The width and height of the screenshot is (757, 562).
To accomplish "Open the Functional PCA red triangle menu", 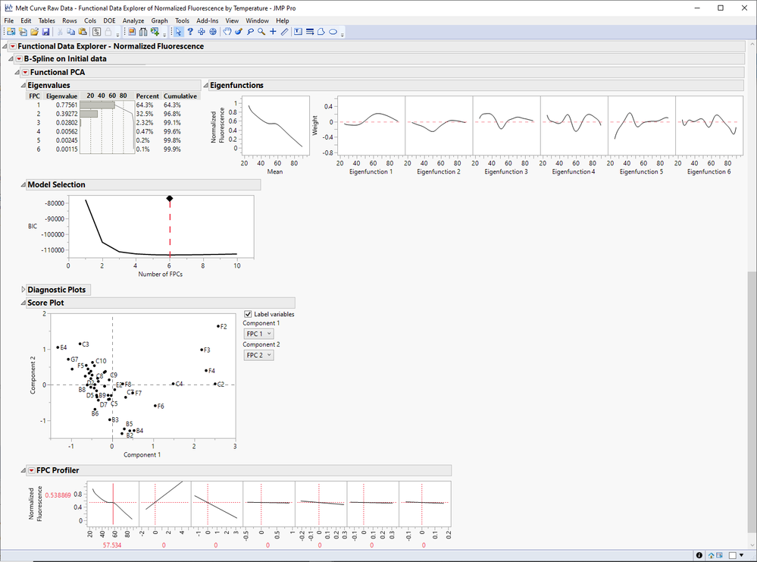I will coord(25,72).
